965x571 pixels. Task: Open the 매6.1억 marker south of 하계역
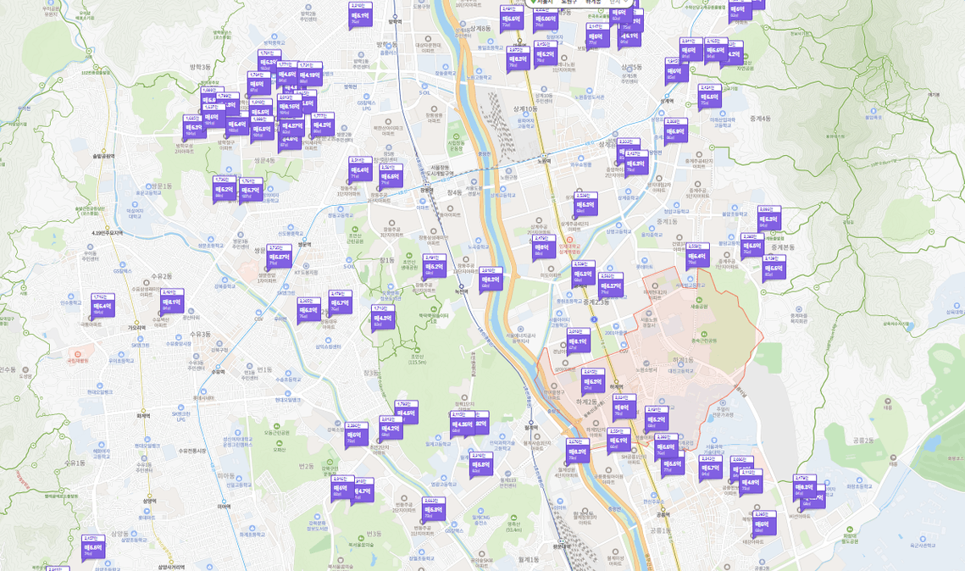[619, 441]
